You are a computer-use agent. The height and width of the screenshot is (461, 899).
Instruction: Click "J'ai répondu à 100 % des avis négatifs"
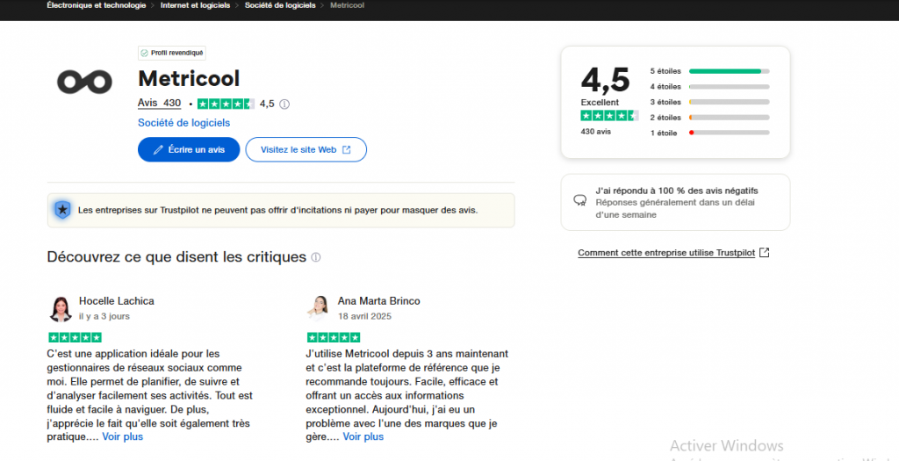click(x=677, y=191)
